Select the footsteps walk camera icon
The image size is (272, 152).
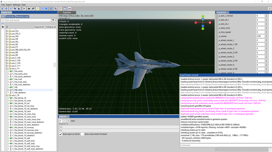(15, 9)
